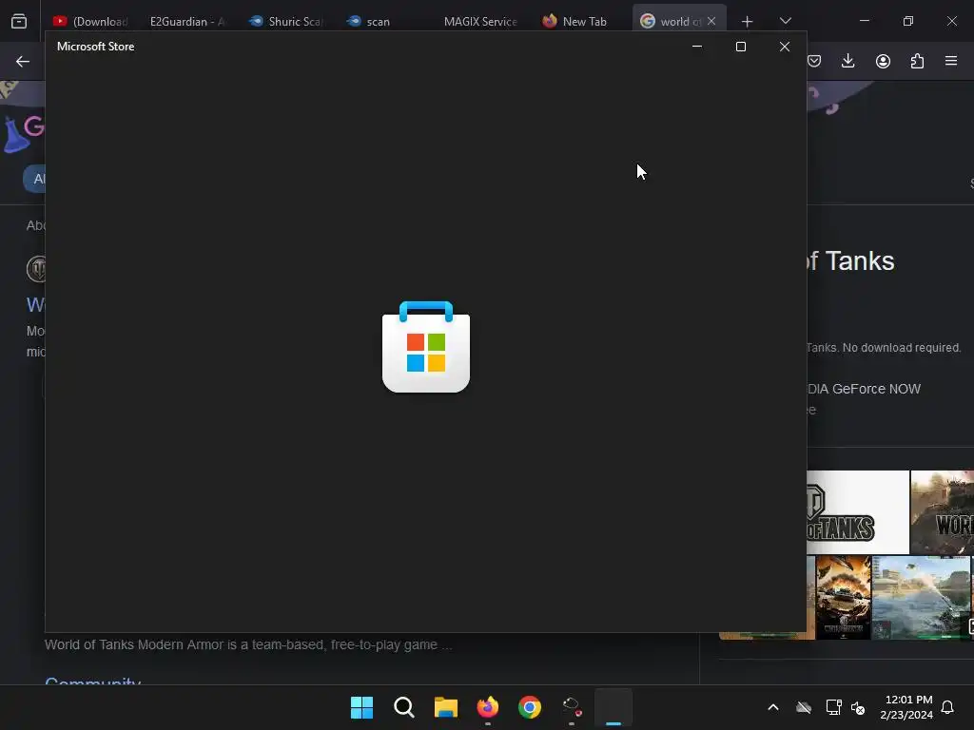The image size is (974, 730).
Task: Click the Microsoft Store shopping bag logo
Action: 426,347
